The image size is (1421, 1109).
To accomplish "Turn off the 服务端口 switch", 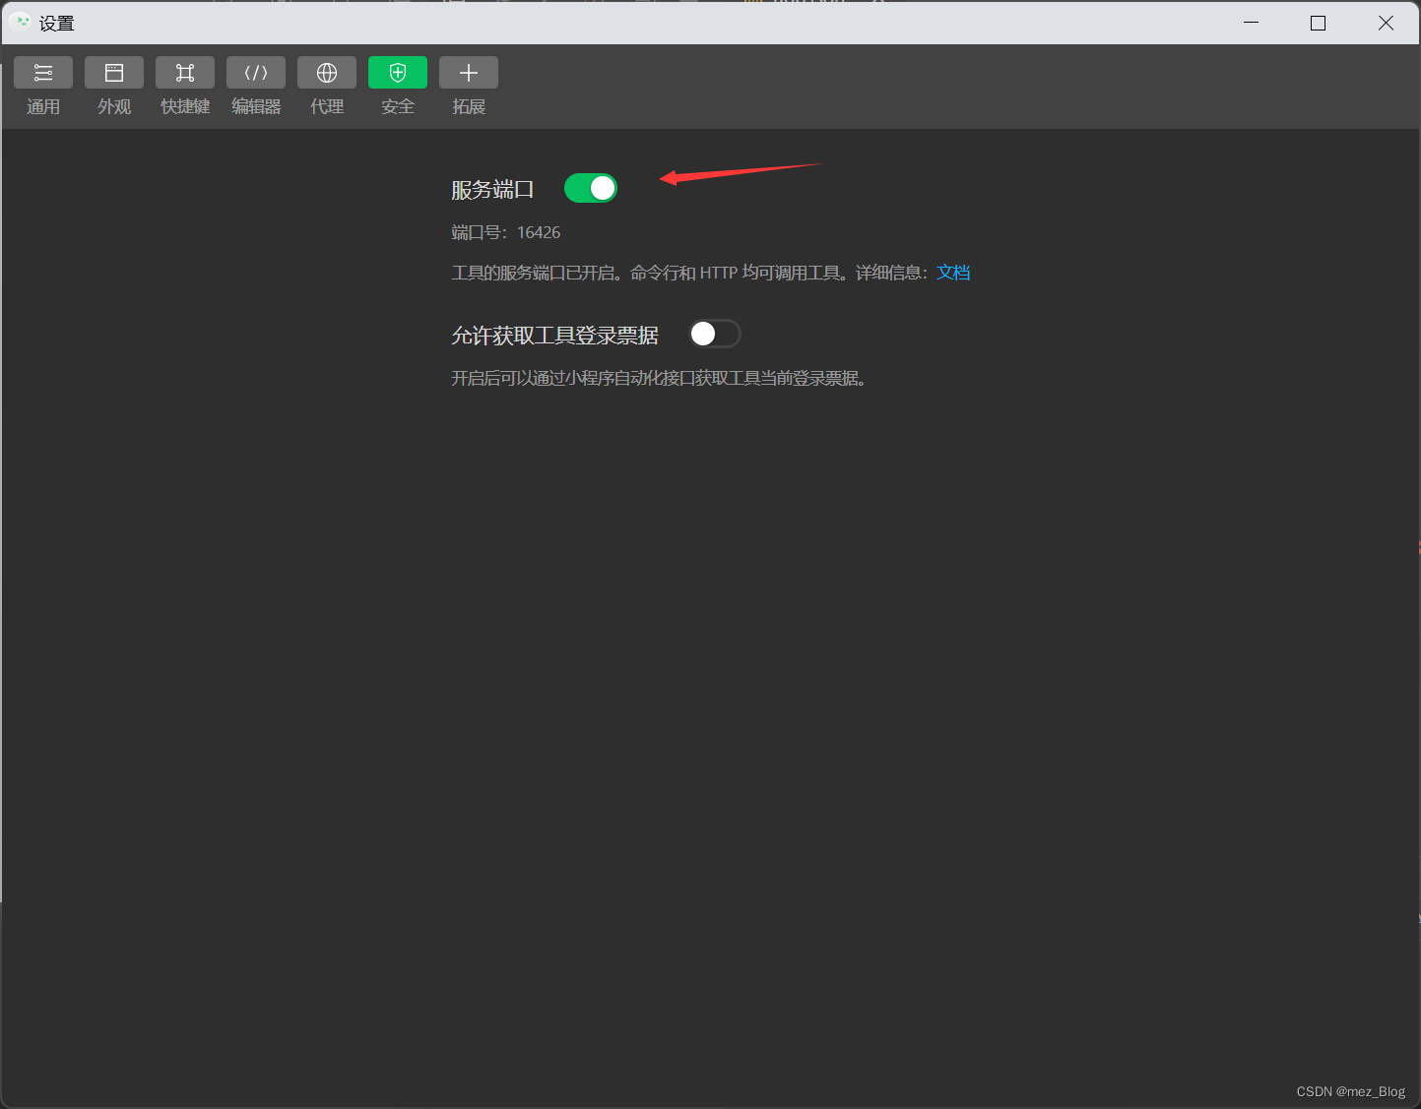I will (591, 188).
